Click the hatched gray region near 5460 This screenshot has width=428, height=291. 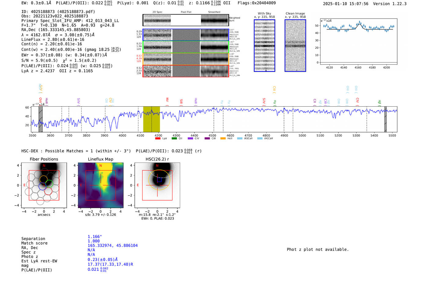click(386, 119)
